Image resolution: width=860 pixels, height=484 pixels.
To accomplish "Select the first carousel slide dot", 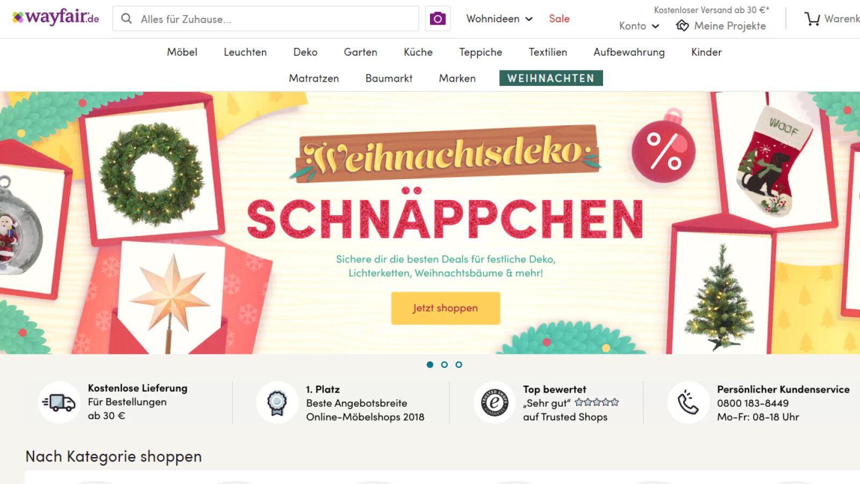I will (430, 365).
